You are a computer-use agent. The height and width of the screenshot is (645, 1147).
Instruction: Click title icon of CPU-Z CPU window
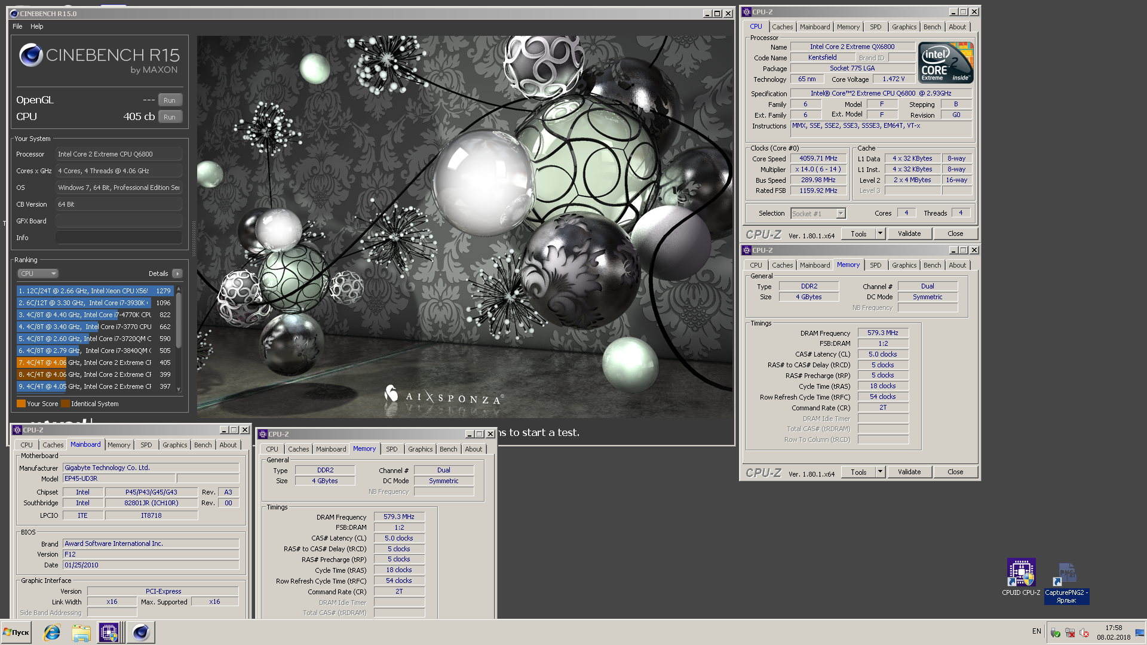(747, 12)
